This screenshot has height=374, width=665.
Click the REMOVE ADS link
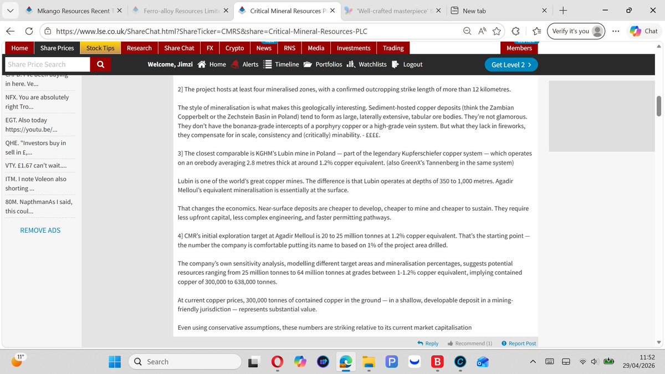pyautogui.click(x=40, y=230)
